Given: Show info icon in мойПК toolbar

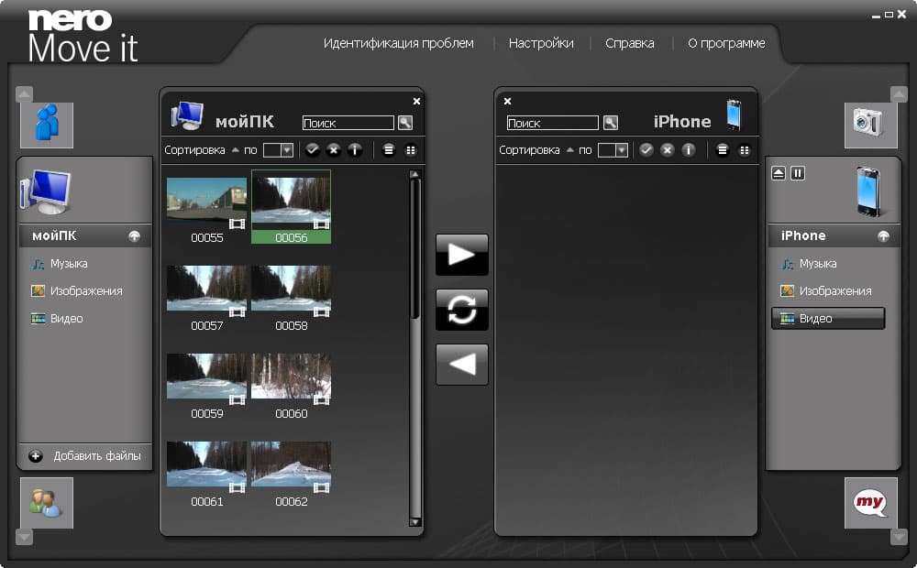Looking at the screenshot, I should point(355,150).
